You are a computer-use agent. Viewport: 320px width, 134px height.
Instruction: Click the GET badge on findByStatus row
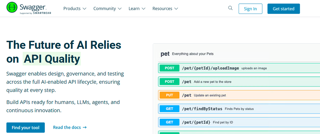click(170, 109)
